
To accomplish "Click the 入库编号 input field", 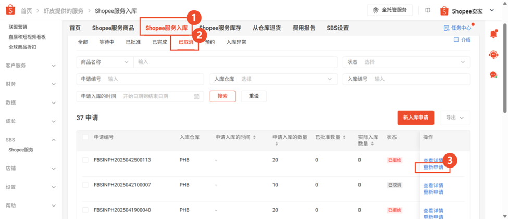I will pos(406,79).
